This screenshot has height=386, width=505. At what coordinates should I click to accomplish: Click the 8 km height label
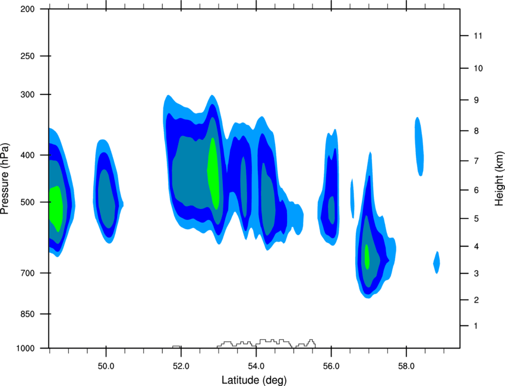(476, 131)
